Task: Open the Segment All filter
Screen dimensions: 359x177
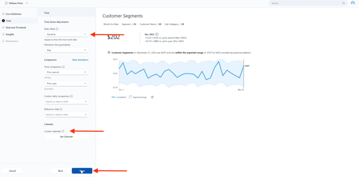Action: click(129, 24)
